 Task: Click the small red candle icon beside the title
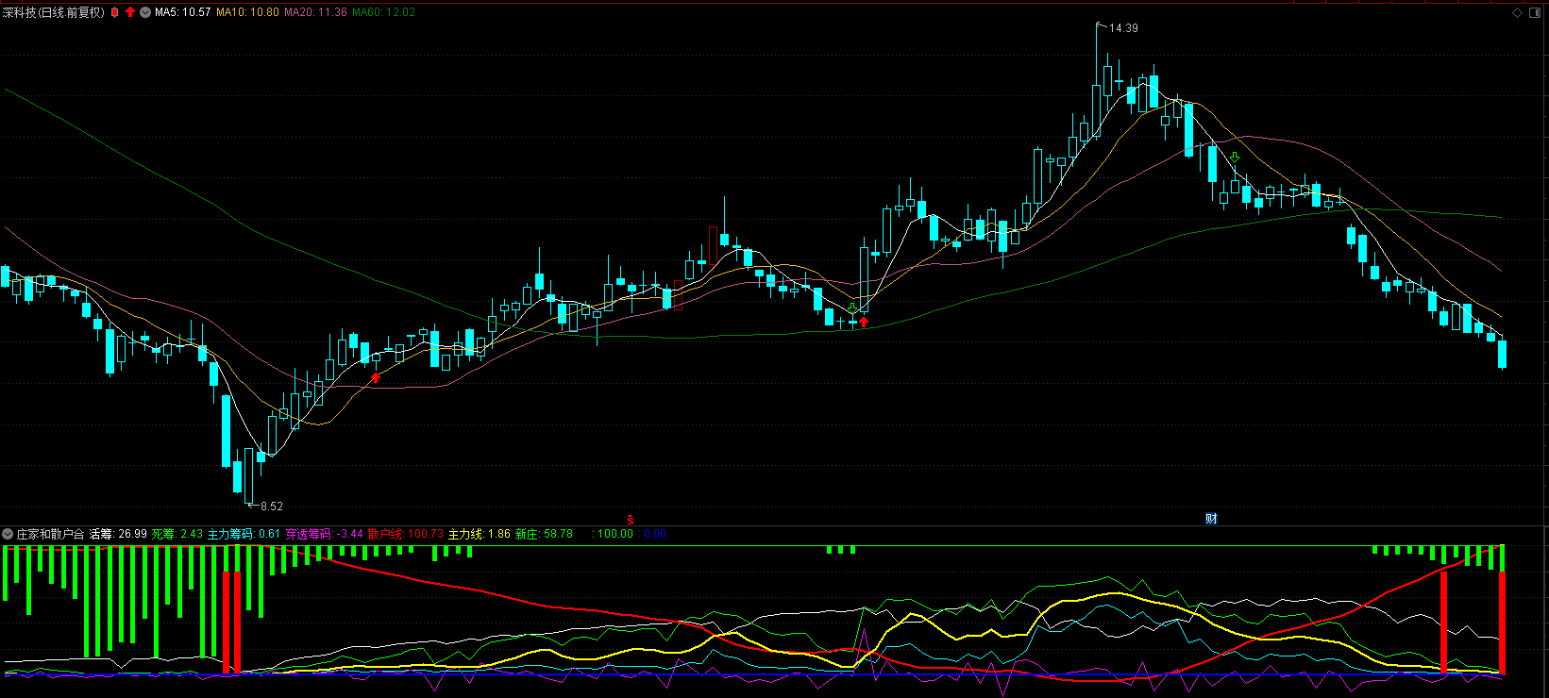click(114, 12)
